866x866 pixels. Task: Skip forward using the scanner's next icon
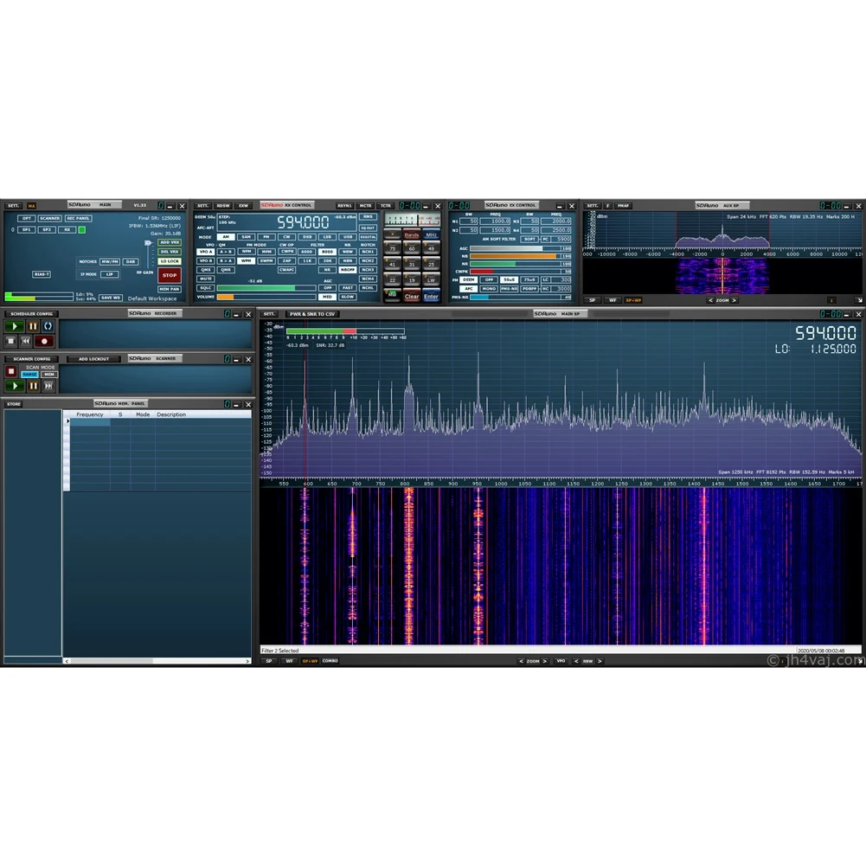click(x=48, y=386)
